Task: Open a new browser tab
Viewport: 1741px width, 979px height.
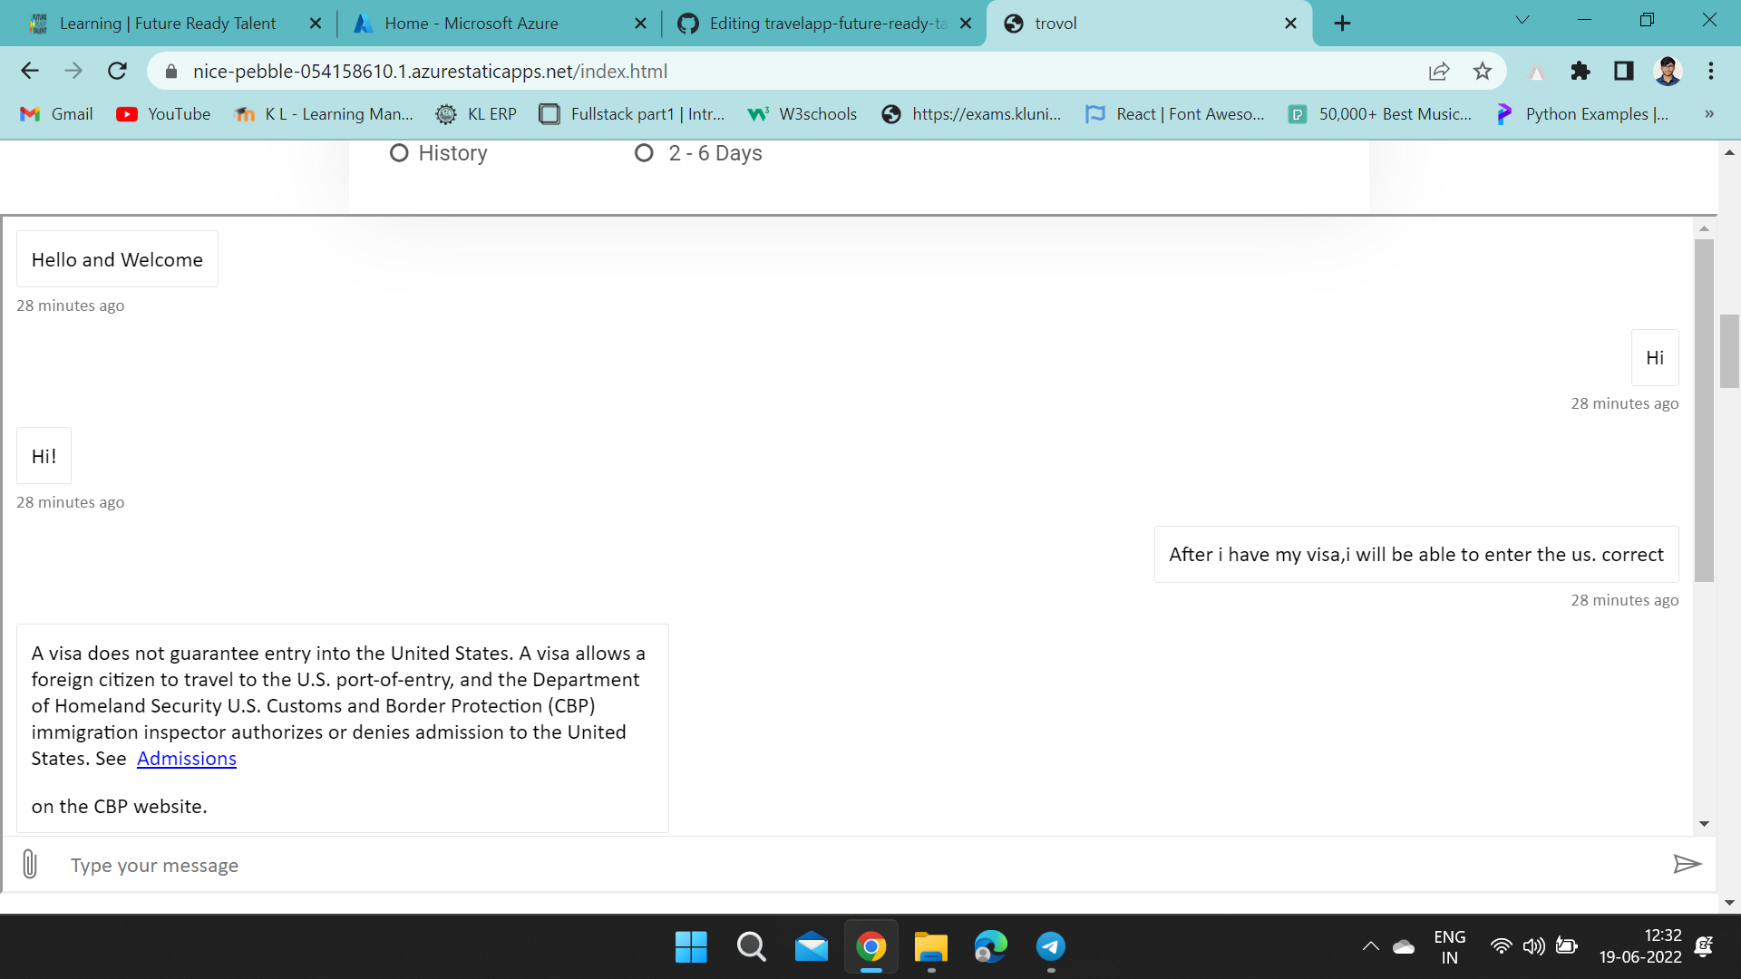Action: click(x=1343, y=24)
